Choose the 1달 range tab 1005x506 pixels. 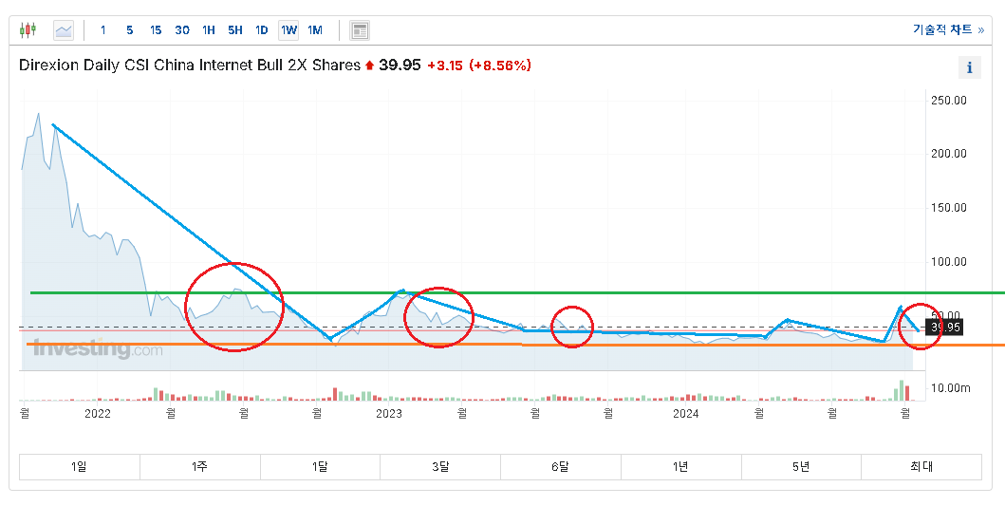pos(320,467)
